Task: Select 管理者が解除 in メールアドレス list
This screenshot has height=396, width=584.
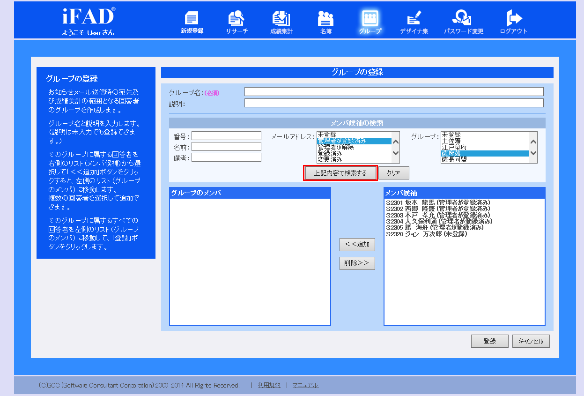Action: point(336,147)
